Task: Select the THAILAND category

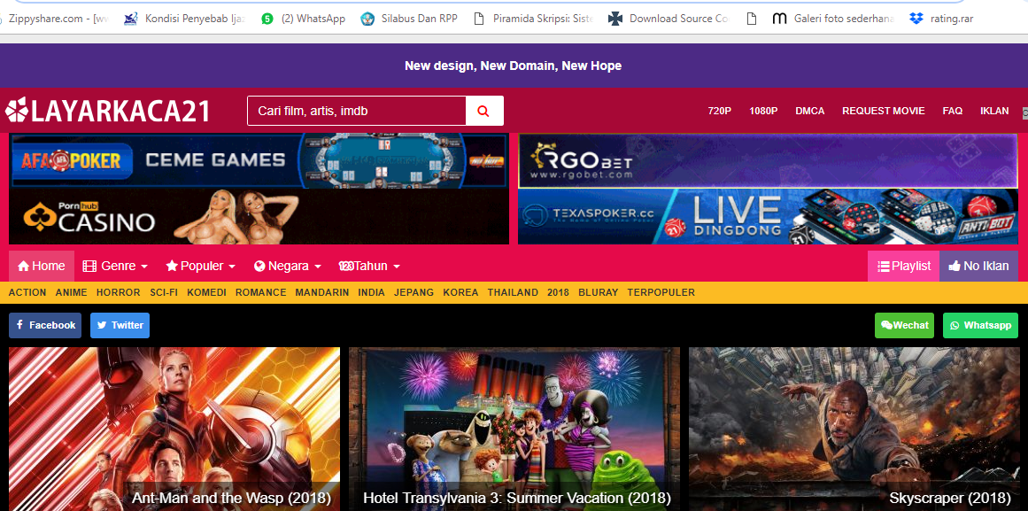Action: pos(513,292)
